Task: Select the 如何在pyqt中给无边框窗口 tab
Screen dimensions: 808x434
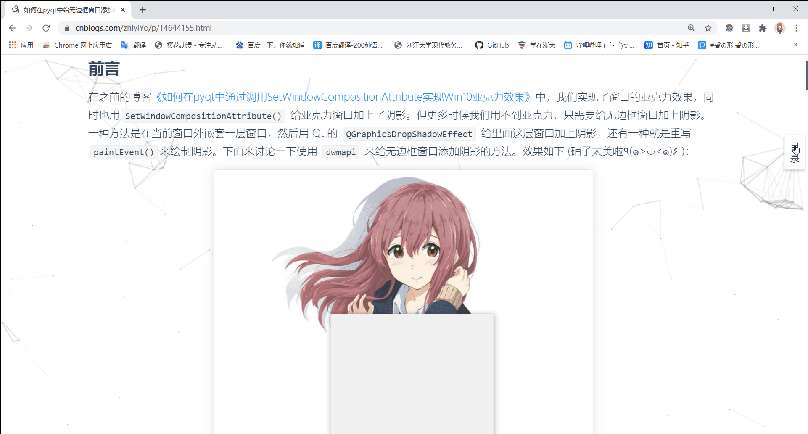Action: point(69,10)
